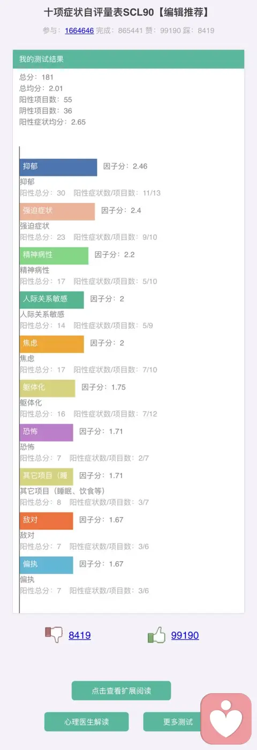Click the 更多测试 button
Screen dimensions: 257x750
(x=178, y=722)
